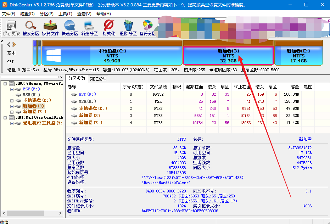
Task: Click the volume serial DA90-66D4-9066-B723
Action: coord(166,191)
